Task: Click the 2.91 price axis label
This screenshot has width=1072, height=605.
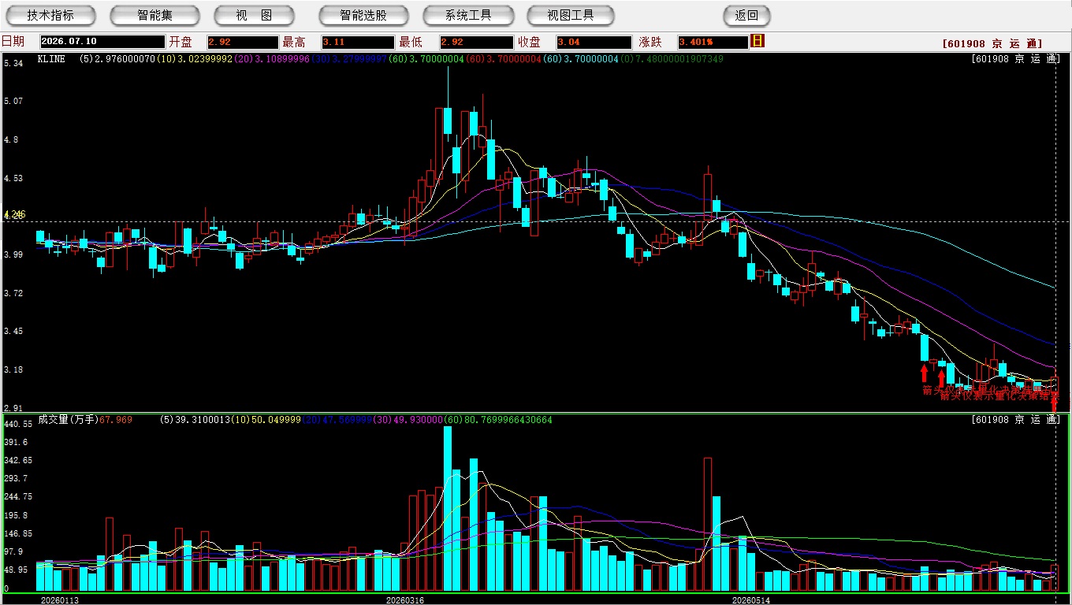Action: point(13,408)
